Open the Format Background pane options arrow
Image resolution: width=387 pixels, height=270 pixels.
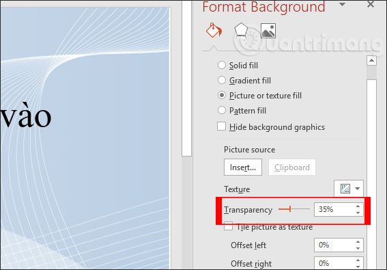pyautogui.click(x=342, y=4)
